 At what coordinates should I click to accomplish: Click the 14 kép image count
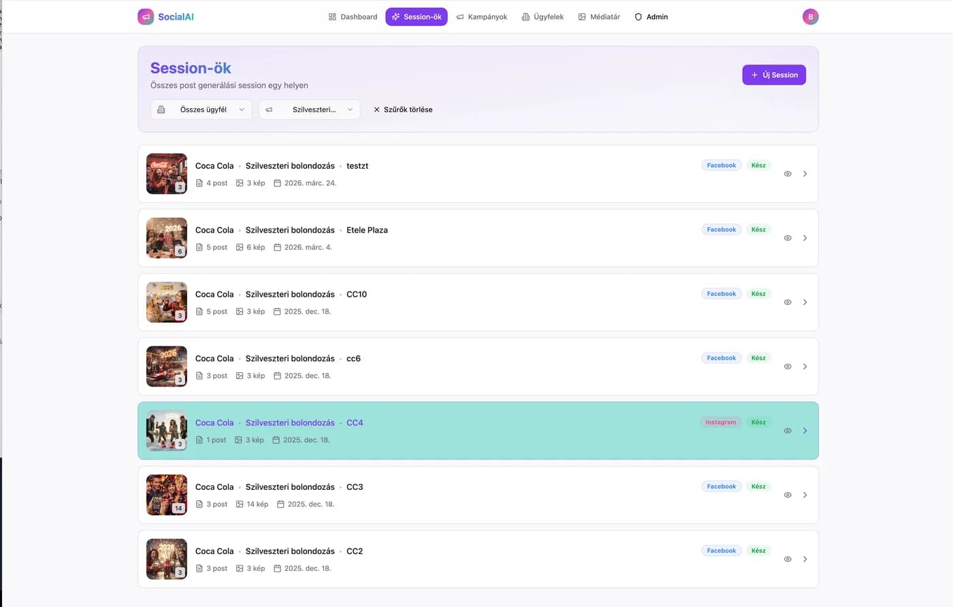click(252, 504)
